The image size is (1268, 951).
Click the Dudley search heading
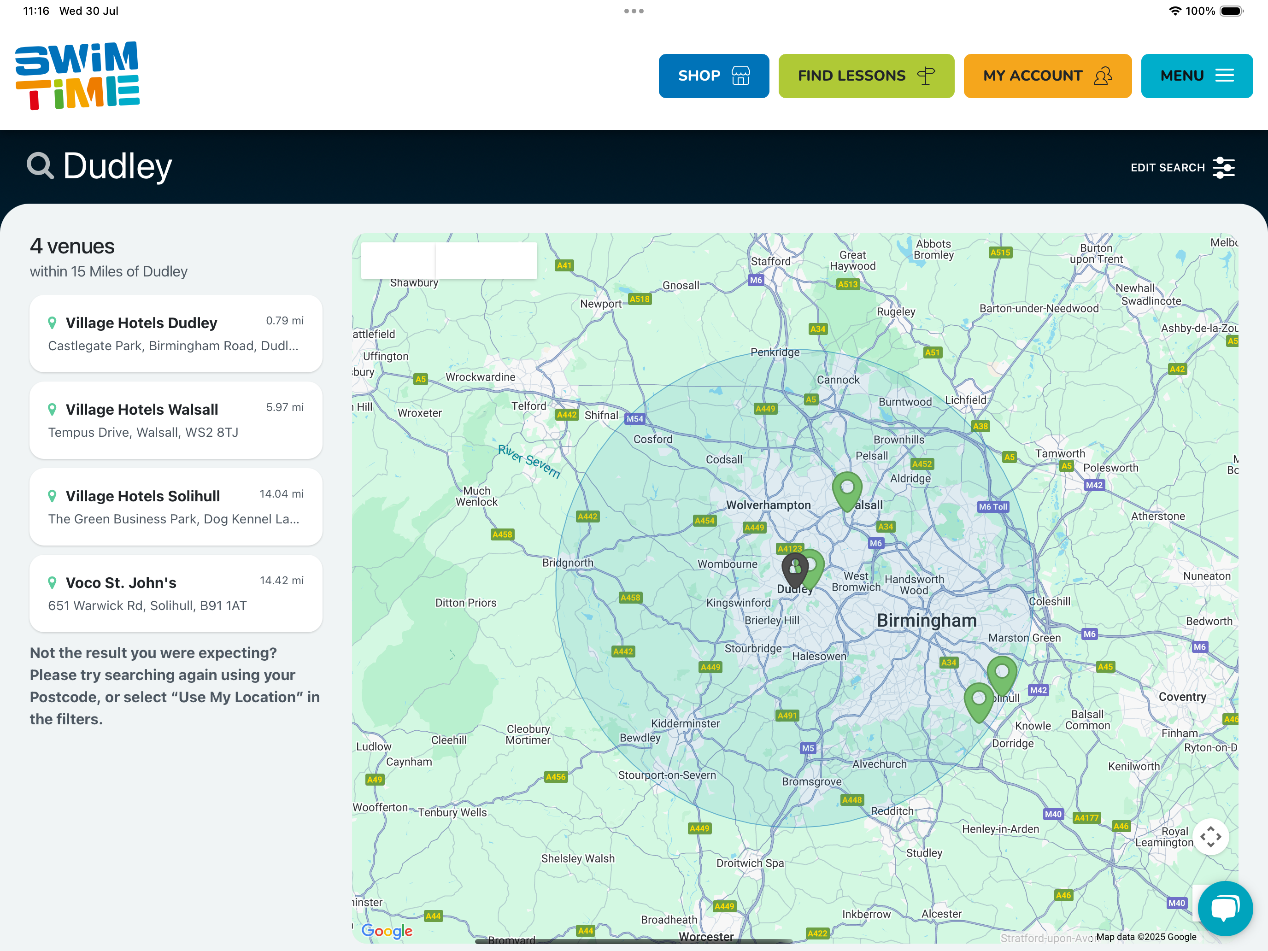point(117,166)
